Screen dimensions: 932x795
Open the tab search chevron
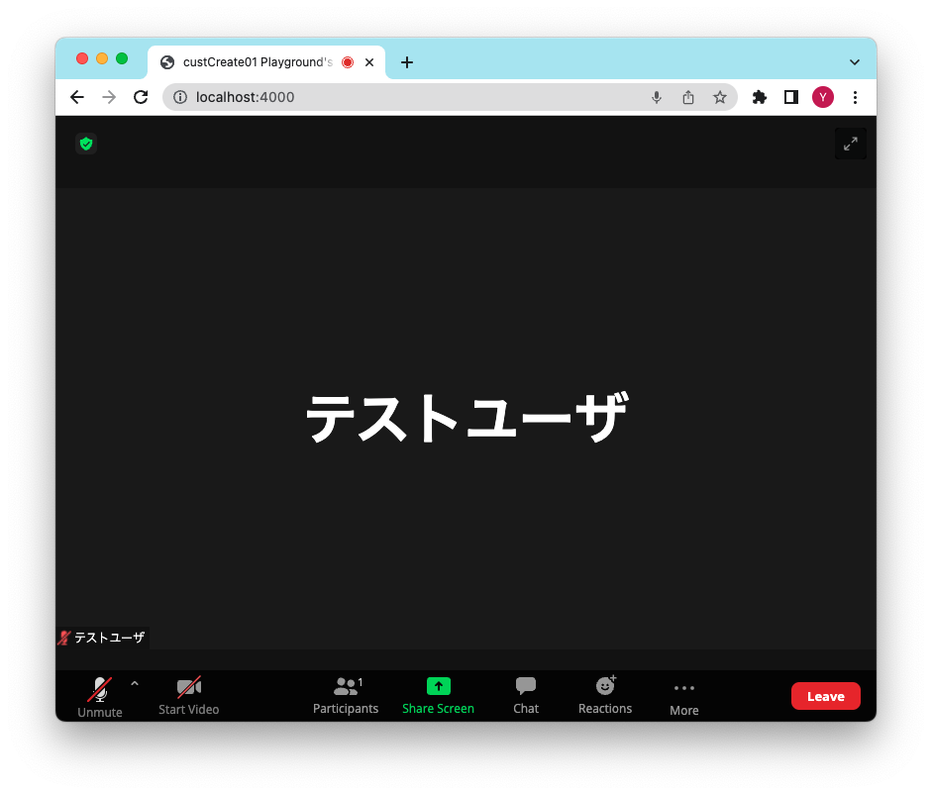pos(854,61)
